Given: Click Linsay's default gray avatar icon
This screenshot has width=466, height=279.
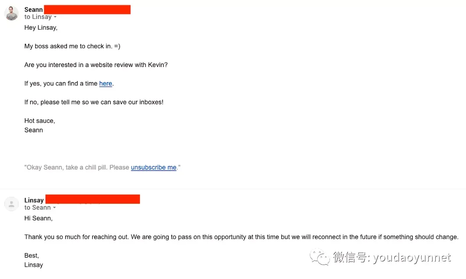Looking at the screenshot, I should coord(11,204).
